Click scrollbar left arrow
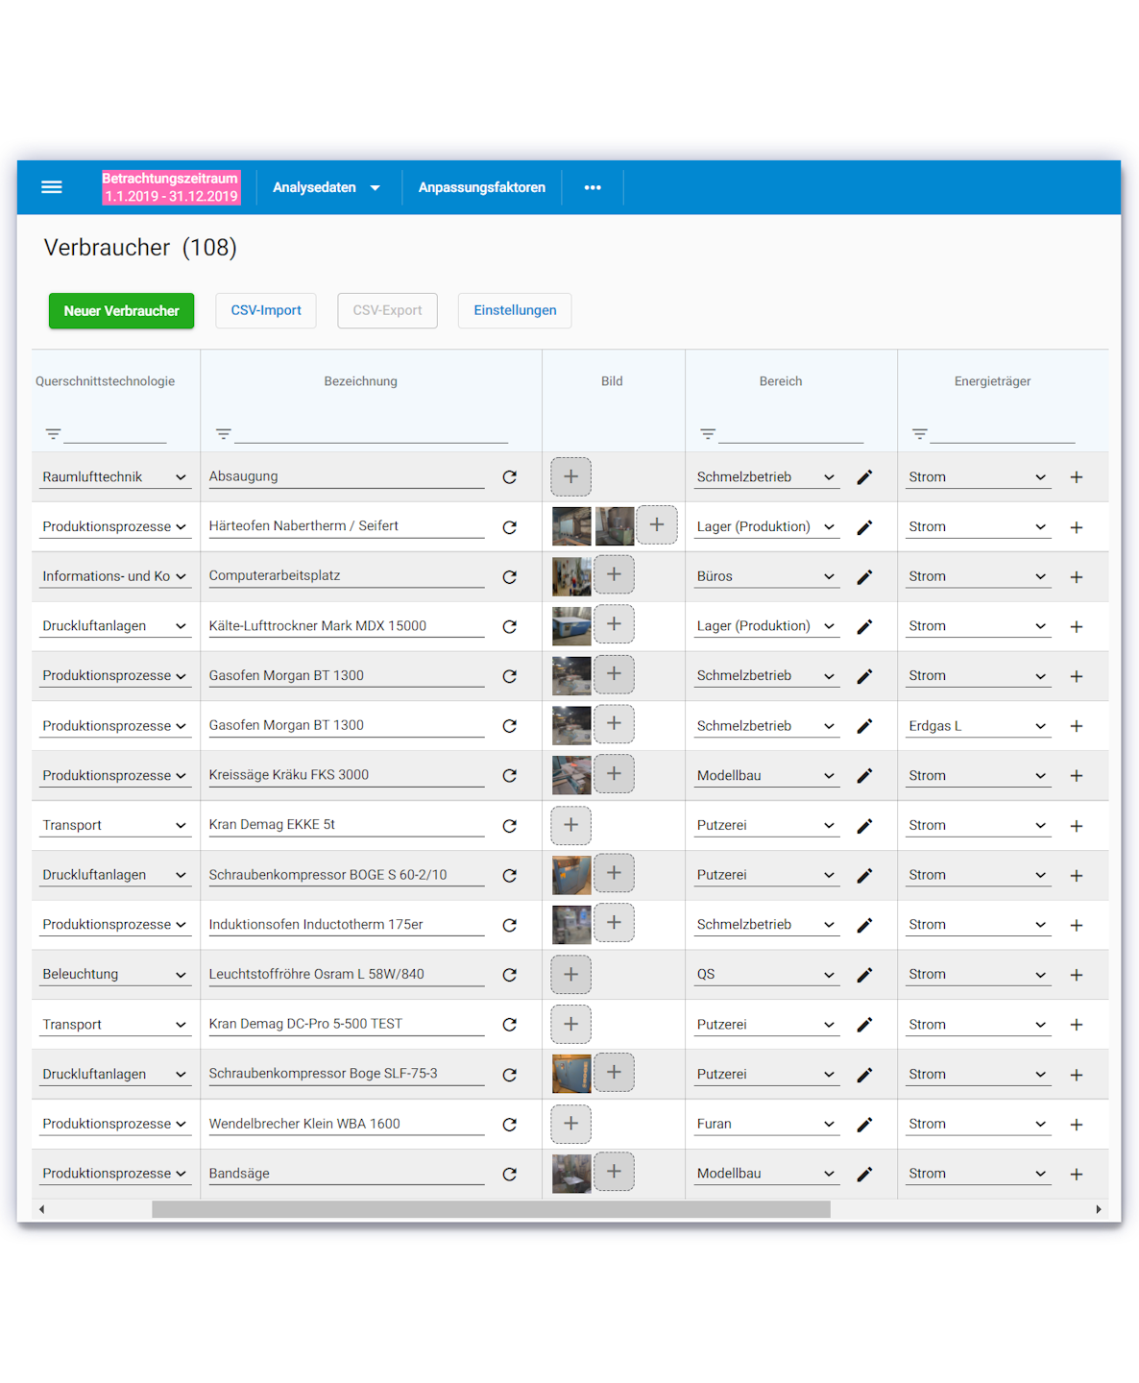This screenshot has height=1383, width=1139. [x=41, y=1209]
